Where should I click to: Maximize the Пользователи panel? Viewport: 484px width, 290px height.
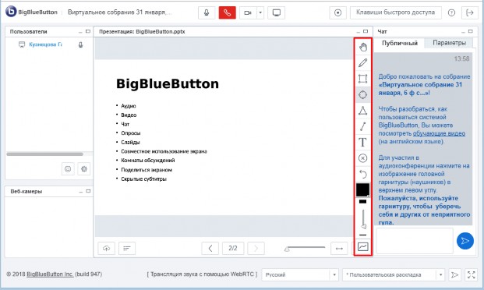(88, 31)
